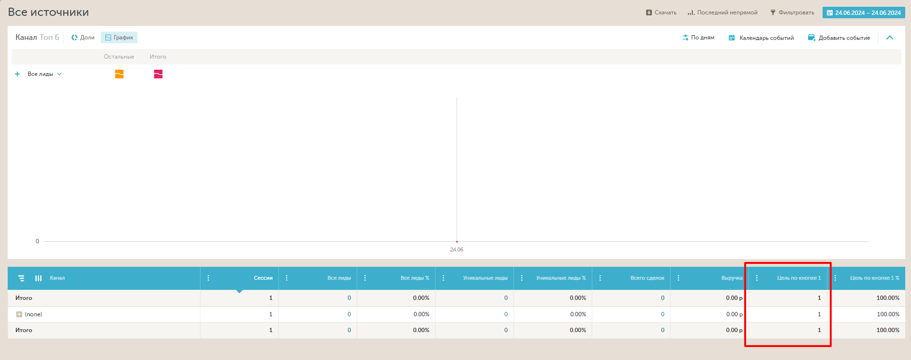
Task: Click the (none) channel name
Action: (34, 314)
